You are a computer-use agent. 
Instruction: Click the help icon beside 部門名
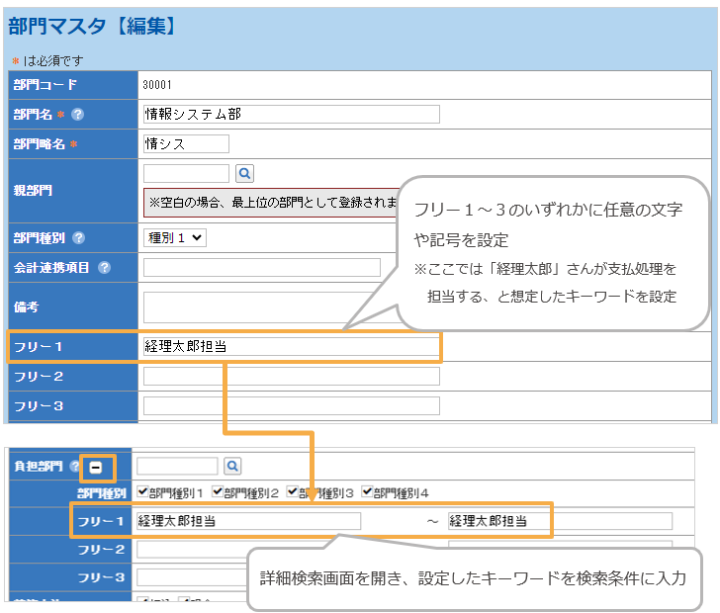click(x=78, y=114)
